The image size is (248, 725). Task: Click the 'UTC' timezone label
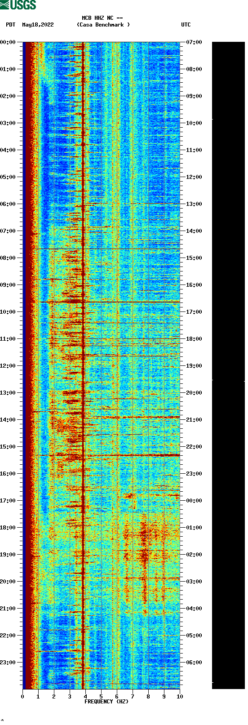tap(186, 25)
